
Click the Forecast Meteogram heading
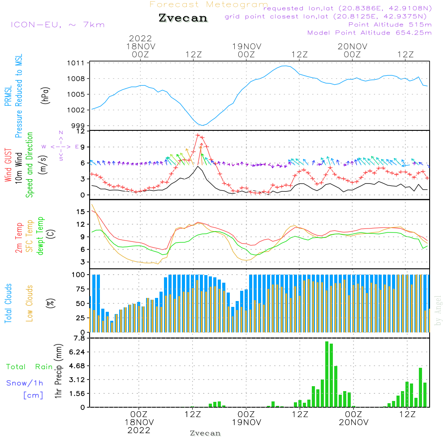pyautogui.click(x=208, y=4)
